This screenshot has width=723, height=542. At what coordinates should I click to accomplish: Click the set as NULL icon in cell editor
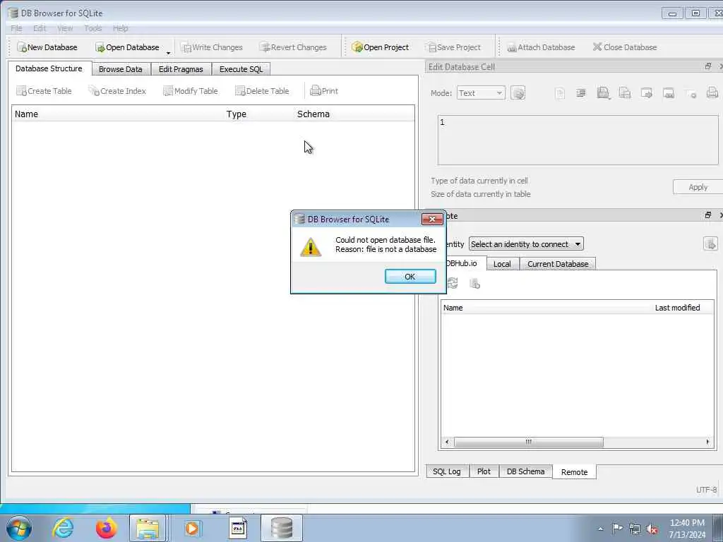669,93
